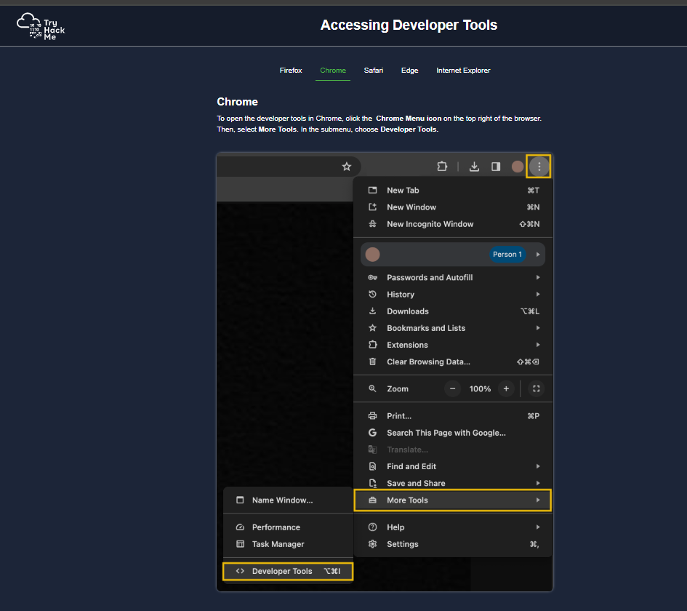Screen dimensions: 687x611
Task: Click the Google G icon in menu
Action: [x=372, y=433]
